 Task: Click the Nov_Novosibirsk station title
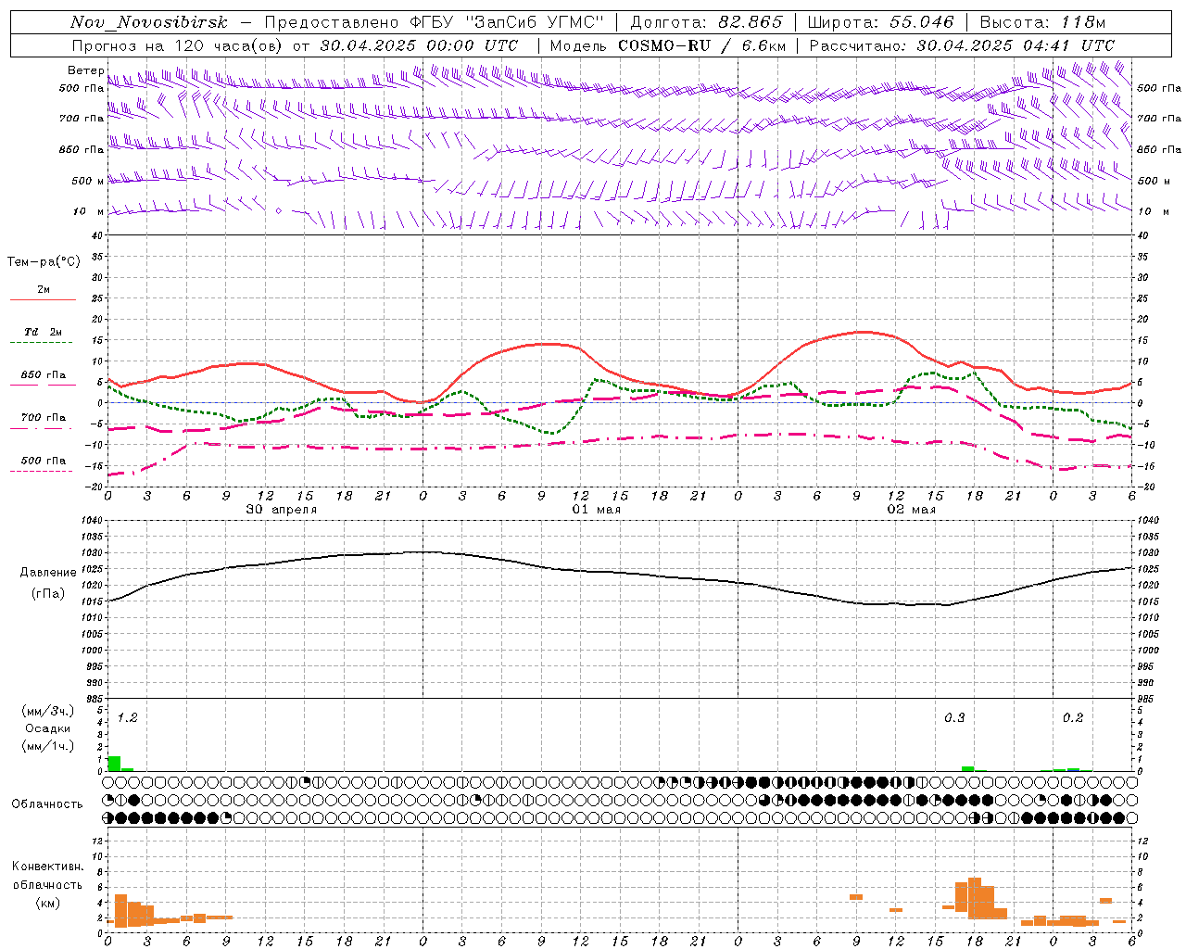(149, 22)
